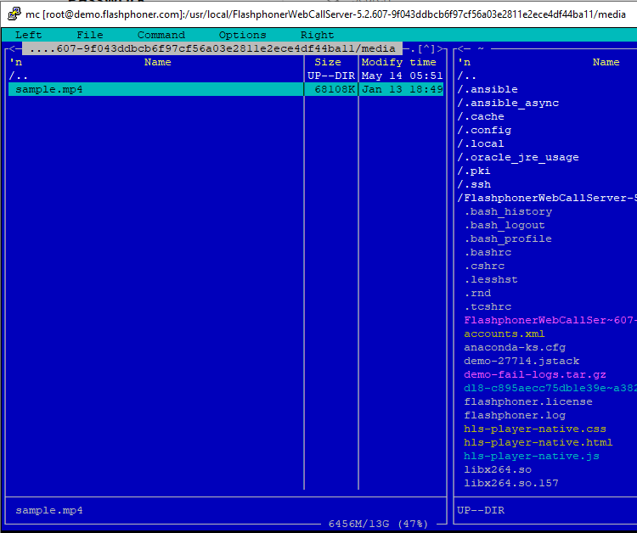
Task: Toggle the left panel sort order indicator 'n
Action: coord(16,62)
